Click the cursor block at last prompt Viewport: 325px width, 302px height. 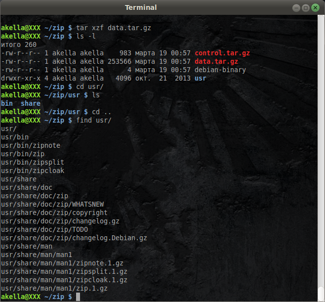click(78, 297)
